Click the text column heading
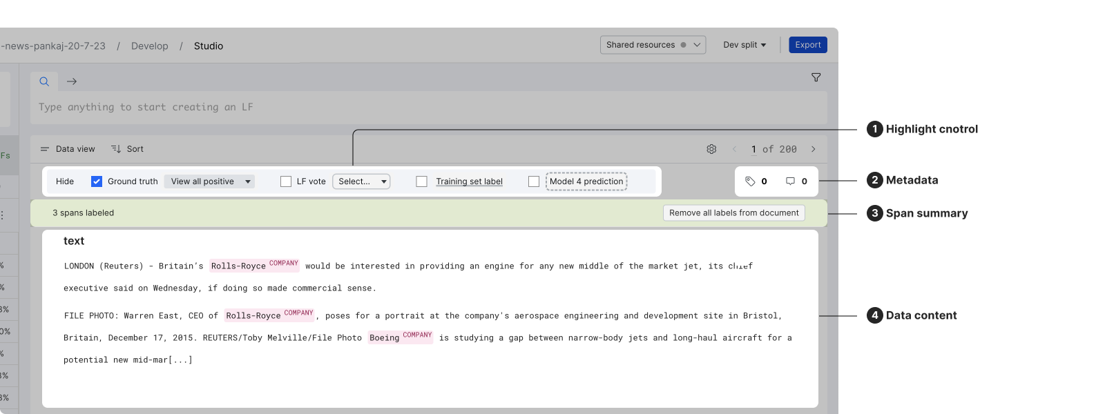Image resolution: width=1105 pixels, height=414 pixels. tap(74, 241)
